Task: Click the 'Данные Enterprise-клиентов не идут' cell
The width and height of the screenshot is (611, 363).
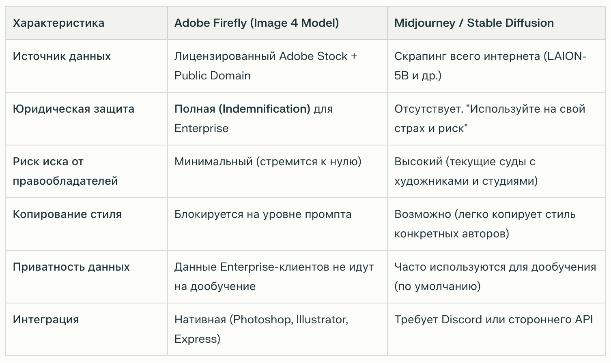Action: [274, 276]
